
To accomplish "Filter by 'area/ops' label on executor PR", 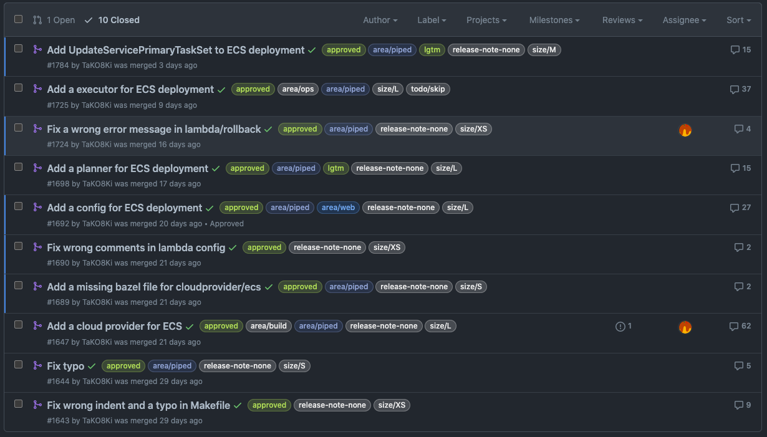I will point(298,89).
